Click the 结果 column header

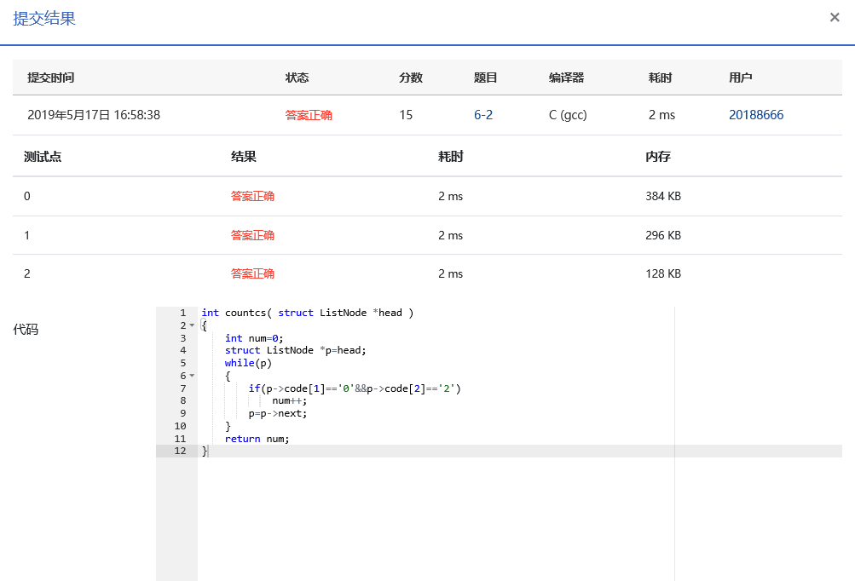pyautogui.click(x=244, y=157)
